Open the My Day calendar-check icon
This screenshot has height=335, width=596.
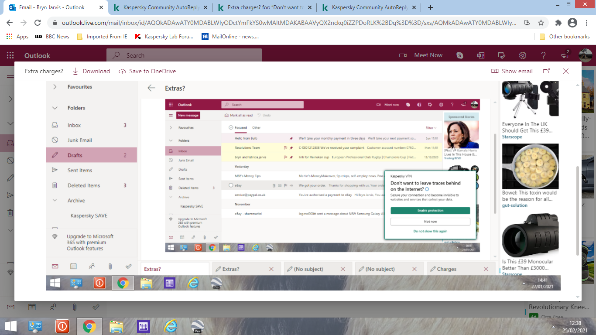point(502,55)
